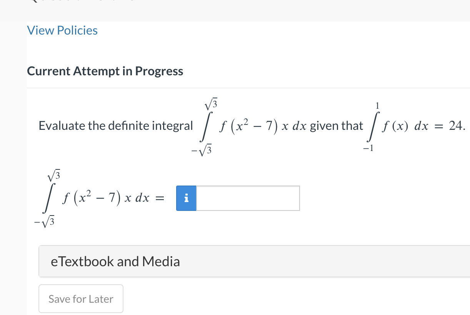Click the eTextbook and Media bar label
This screenshot has height=315, width=470.
click(115, 261)
